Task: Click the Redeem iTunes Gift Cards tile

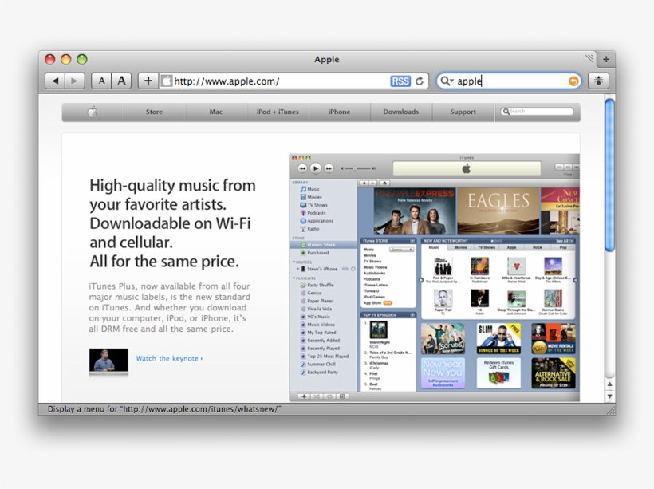Action: (498, 373)
